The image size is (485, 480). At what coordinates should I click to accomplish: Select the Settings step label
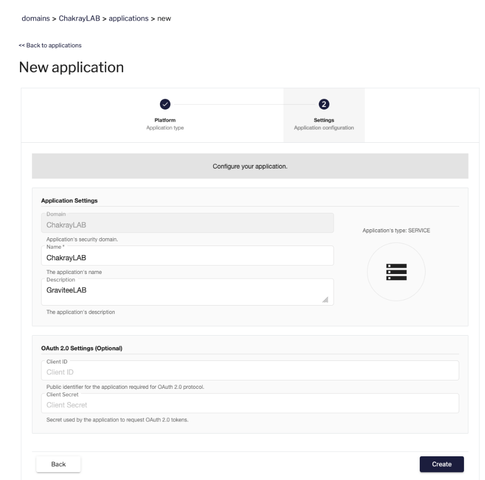click(x=324, y=120)
